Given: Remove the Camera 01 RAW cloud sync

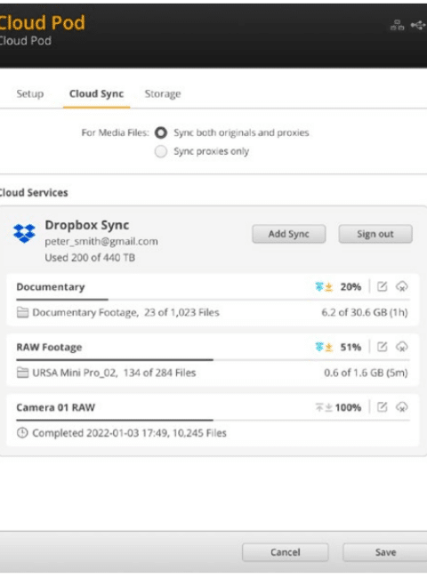Looking at the screenshot, I should pos(401,407).
